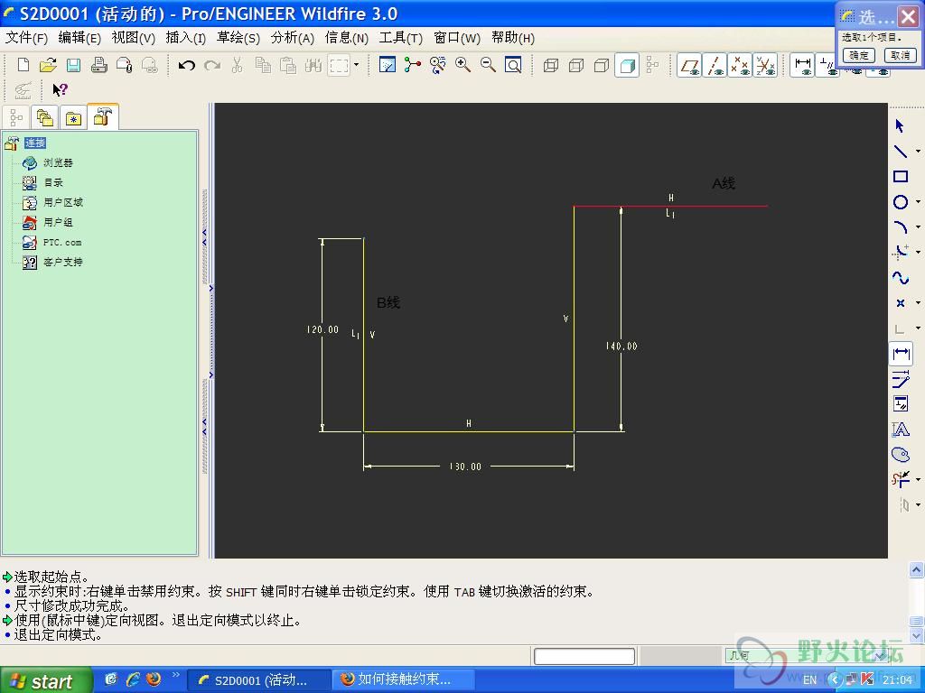Screen dimensions: 925x693
Task: Undo the last sketch action
Action: coord(186,65)
